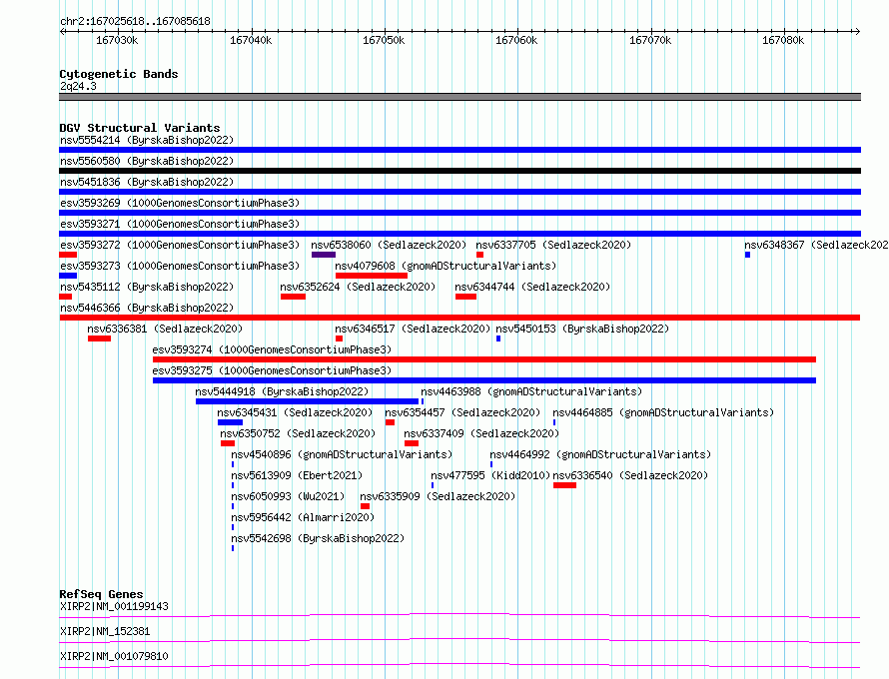Select the blue nsv5444918 variant bar
Screen dimensions: 889x679
click(307, 401)
